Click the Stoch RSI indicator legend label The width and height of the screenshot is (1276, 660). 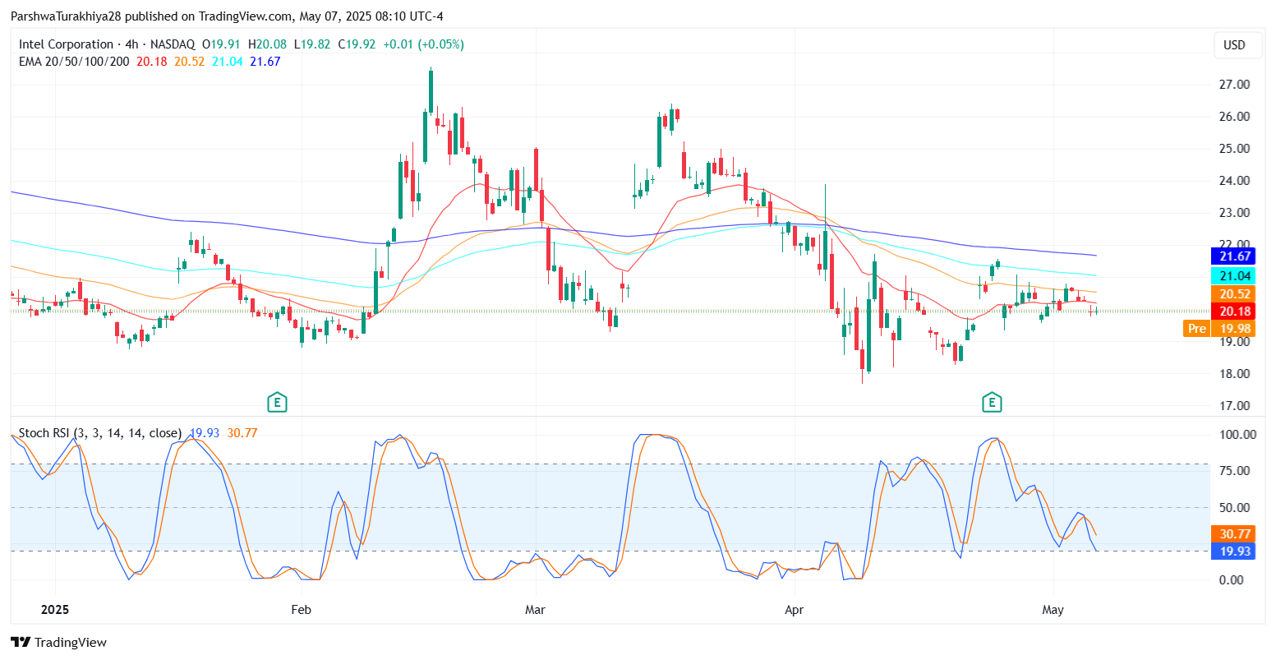pyautogui.click(x=100, y=432)
